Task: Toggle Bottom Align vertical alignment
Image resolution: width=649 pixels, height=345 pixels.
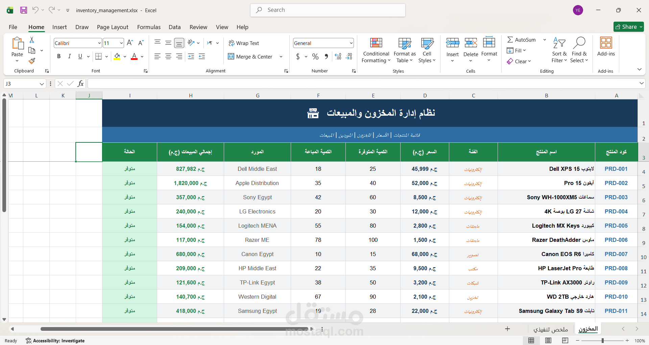Action: point(179,43)
